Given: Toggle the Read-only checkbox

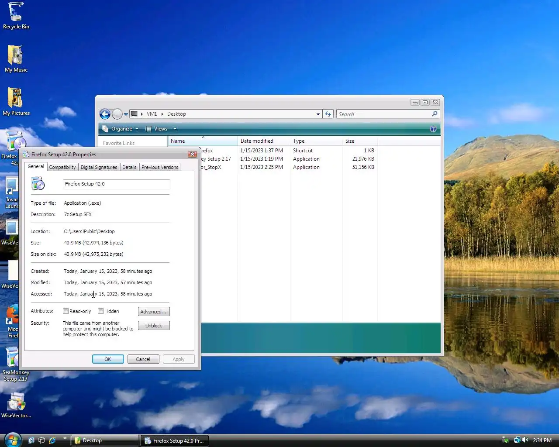Looking at the screenshot, I should coord(66,311).
